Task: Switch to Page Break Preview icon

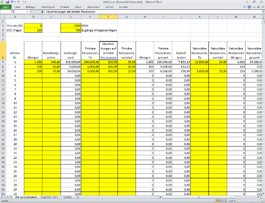Action: coord(224,201)
